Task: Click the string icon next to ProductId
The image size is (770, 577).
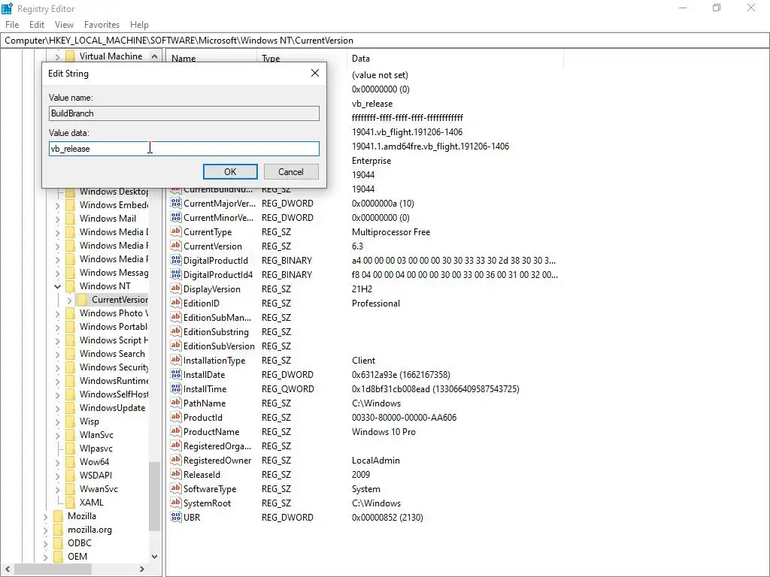Action: [x=176, y=417]
